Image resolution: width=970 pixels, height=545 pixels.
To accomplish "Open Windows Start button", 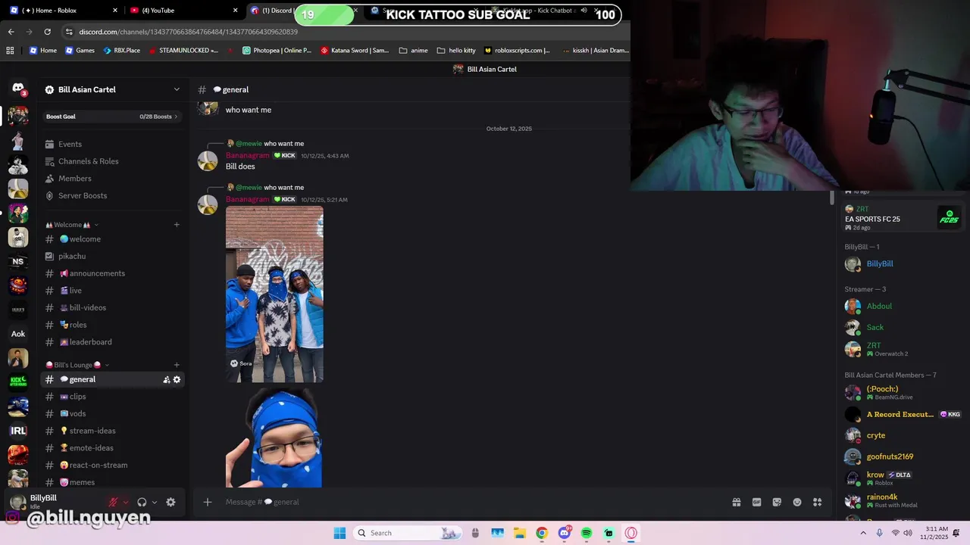I will 339,533.
